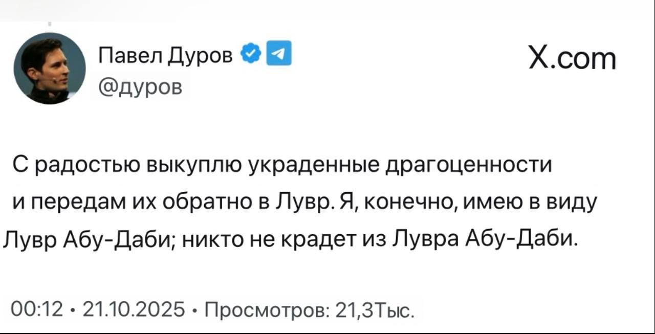The image size is (655, 334).
Task: Open the "Павел Дуров" display name
Action: pyautogui.click(x=166, y=54)
